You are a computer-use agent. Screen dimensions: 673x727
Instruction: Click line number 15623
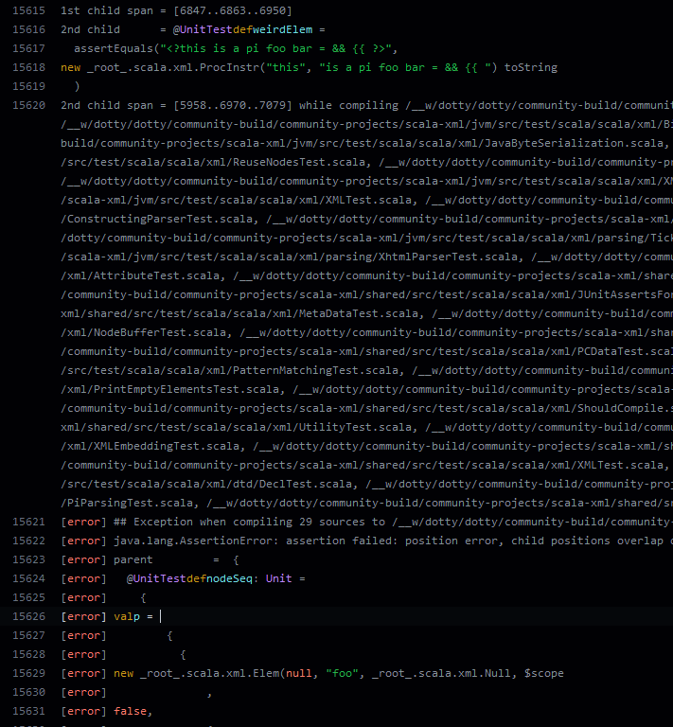28,560
